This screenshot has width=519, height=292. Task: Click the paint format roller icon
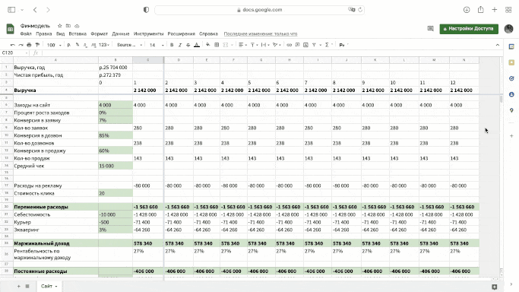click(x=37, y=45)
